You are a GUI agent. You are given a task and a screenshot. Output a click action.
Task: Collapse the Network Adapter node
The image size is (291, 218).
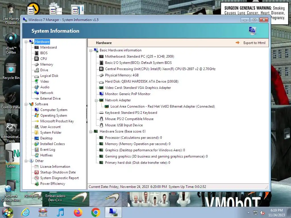[x=96, y=100]
